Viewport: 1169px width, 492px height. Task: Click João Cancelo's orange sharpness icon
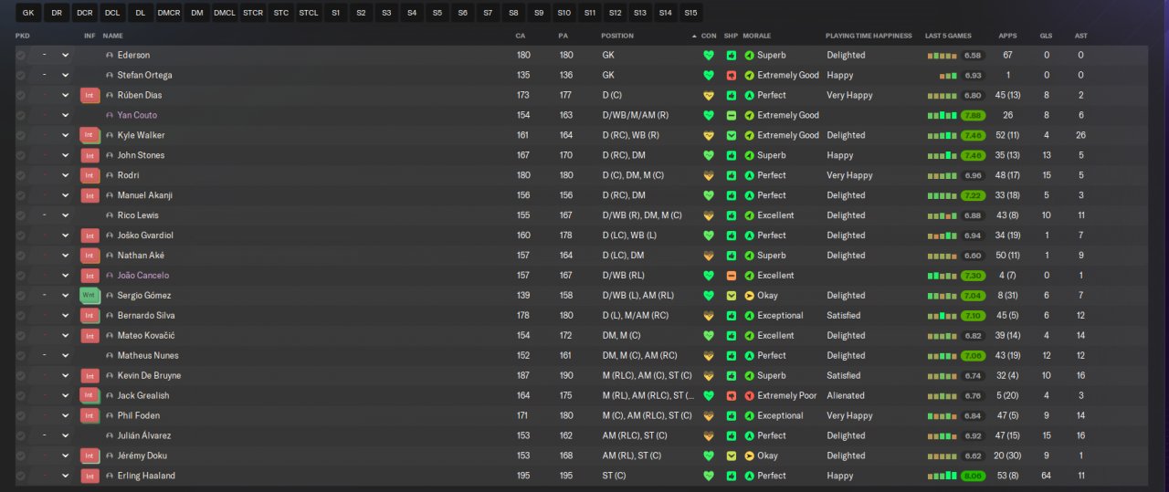[731, 276]
